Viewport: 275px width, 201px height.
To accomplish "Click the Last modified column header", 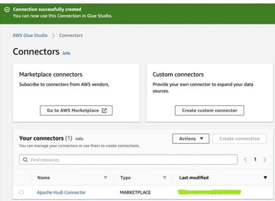I will point(194,178).
